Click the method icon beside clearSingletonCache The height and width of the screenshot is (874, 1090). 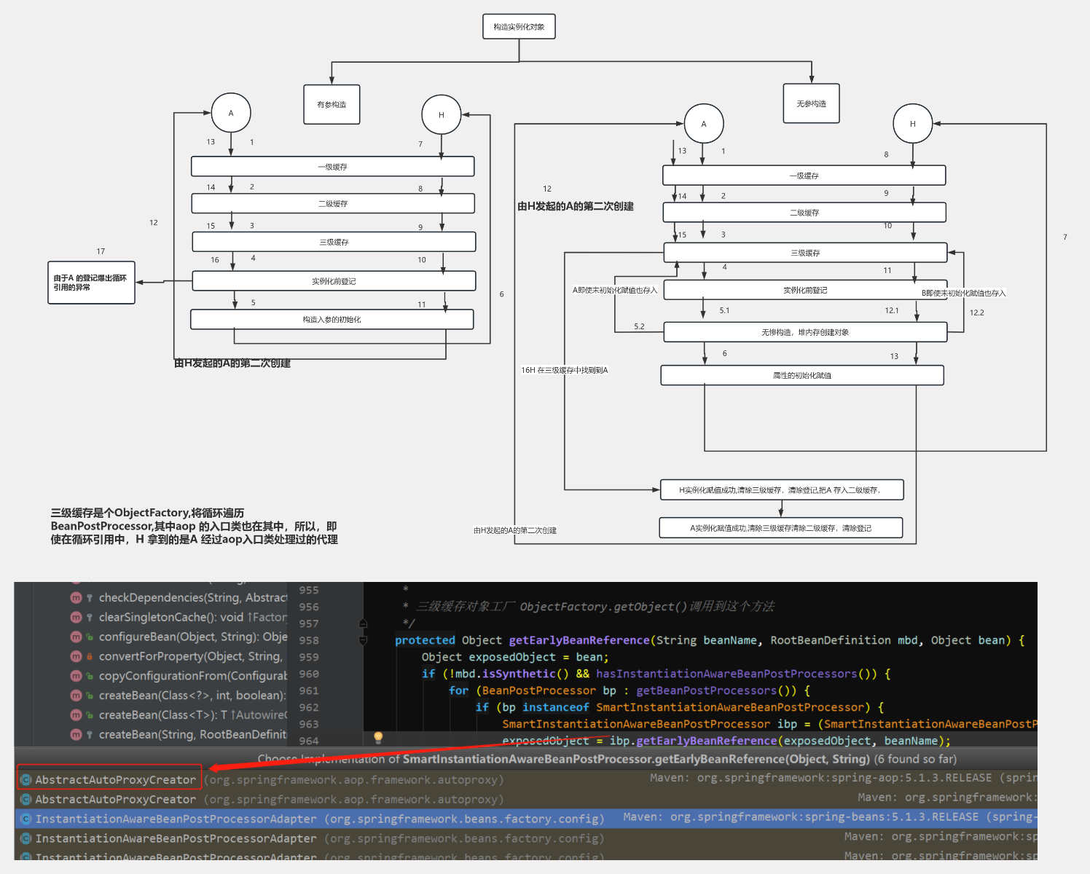tap(76, 618)
